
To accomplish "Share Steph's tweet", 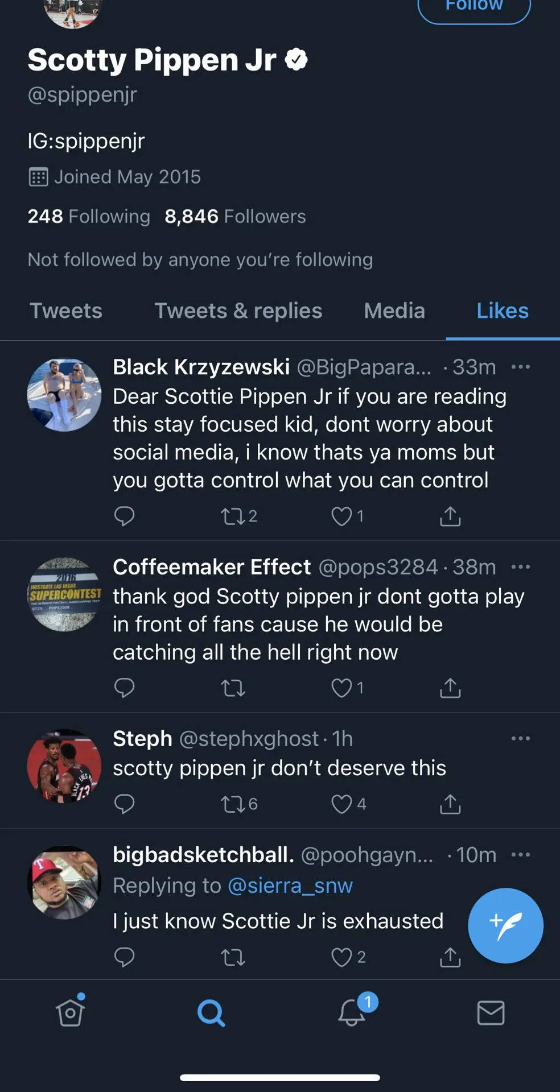I will point(450,804).
